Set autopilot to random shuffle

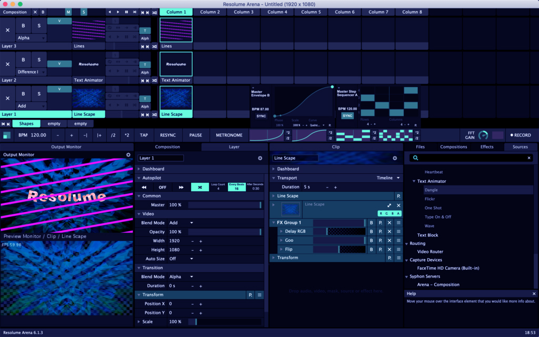(x=199, y=187)
